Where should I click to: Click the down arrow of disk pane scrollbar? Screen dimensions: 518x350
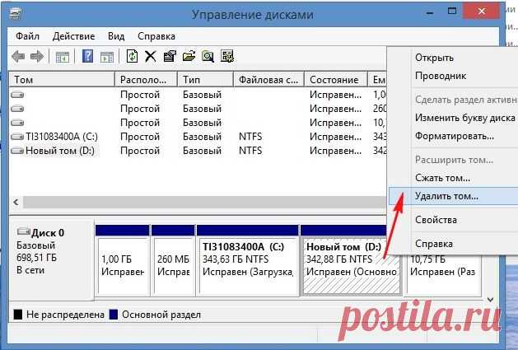490,300
